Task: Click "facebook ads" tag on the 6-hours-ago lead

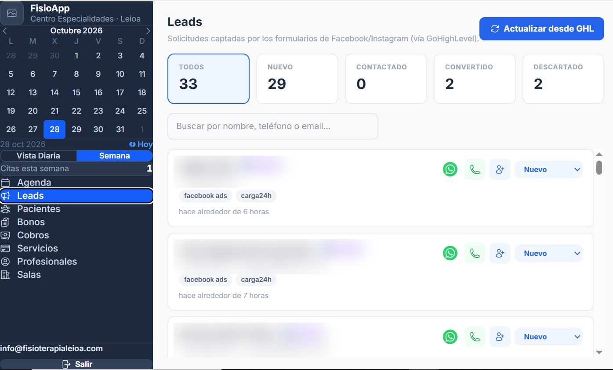Action: [x=206, y=196]
